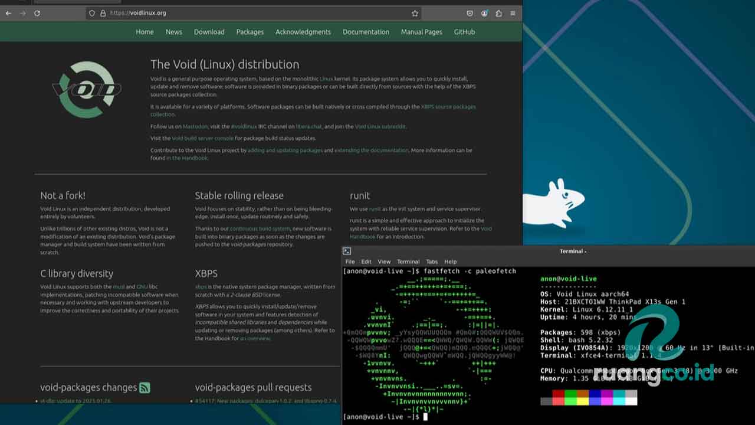This screenshot has width=755, height=425.
Task: Open pull request #54117 New packages link
Action: (266, 401)
